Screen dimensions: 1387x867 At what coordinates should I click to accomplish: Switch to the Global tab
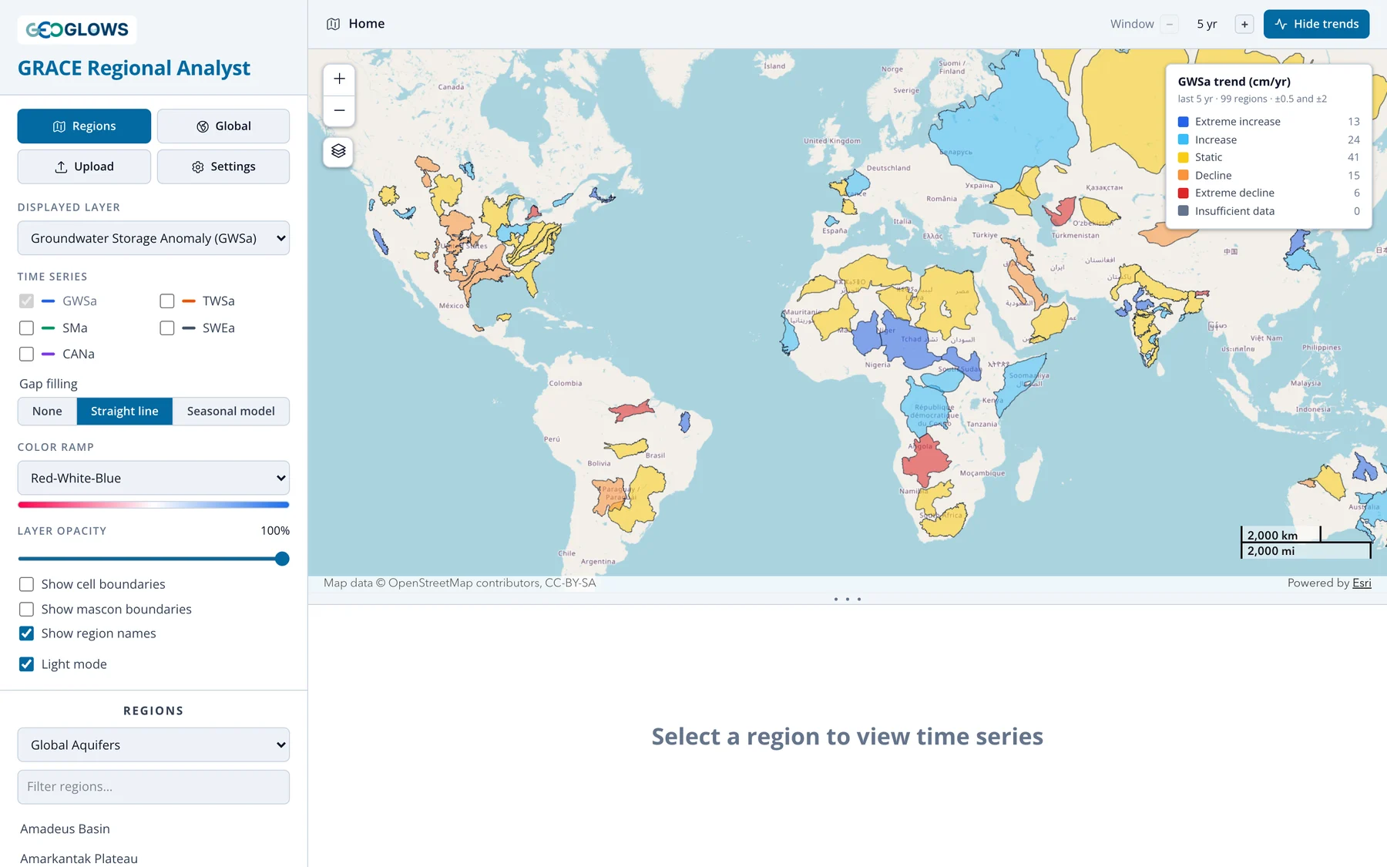click(223, 126)
